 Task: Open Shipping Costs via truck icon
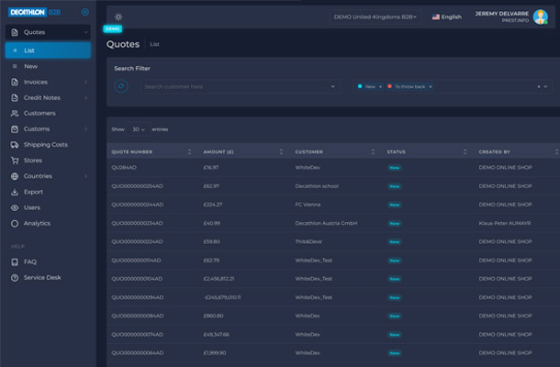[14, 145]
